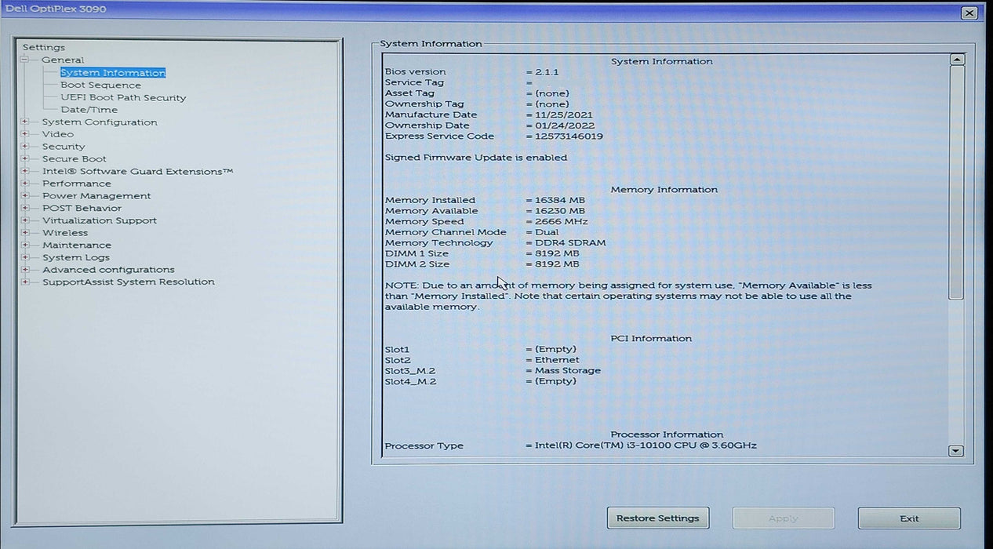Click the scroll up arrow

(x=956, y=60)
